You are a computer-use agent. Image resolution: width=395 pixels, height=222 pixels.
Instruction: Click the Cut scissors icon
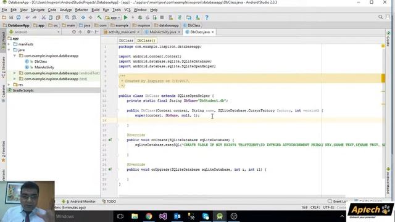tap(44, 17)
